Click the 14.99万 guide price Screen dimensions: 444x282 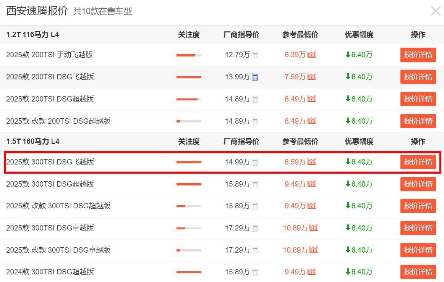pos(237,162)
